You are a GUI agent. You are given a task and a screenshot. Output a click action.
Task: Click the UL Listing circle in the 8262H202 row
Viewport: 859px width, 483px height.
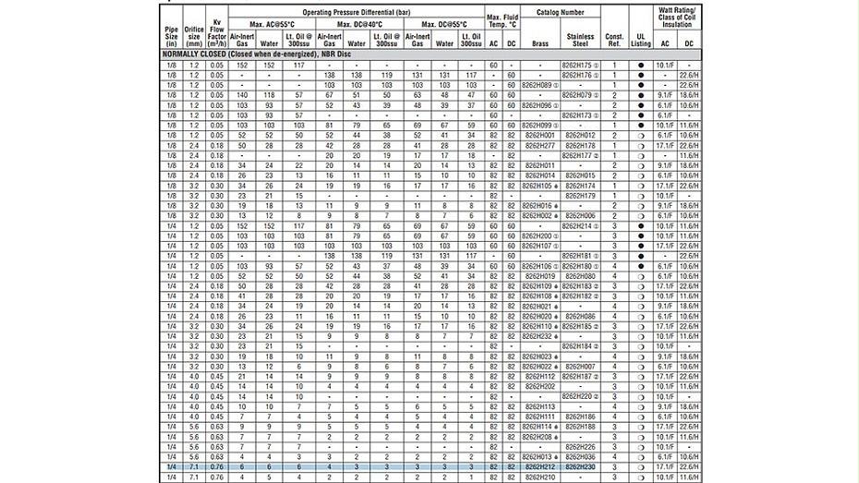[639, 386]
